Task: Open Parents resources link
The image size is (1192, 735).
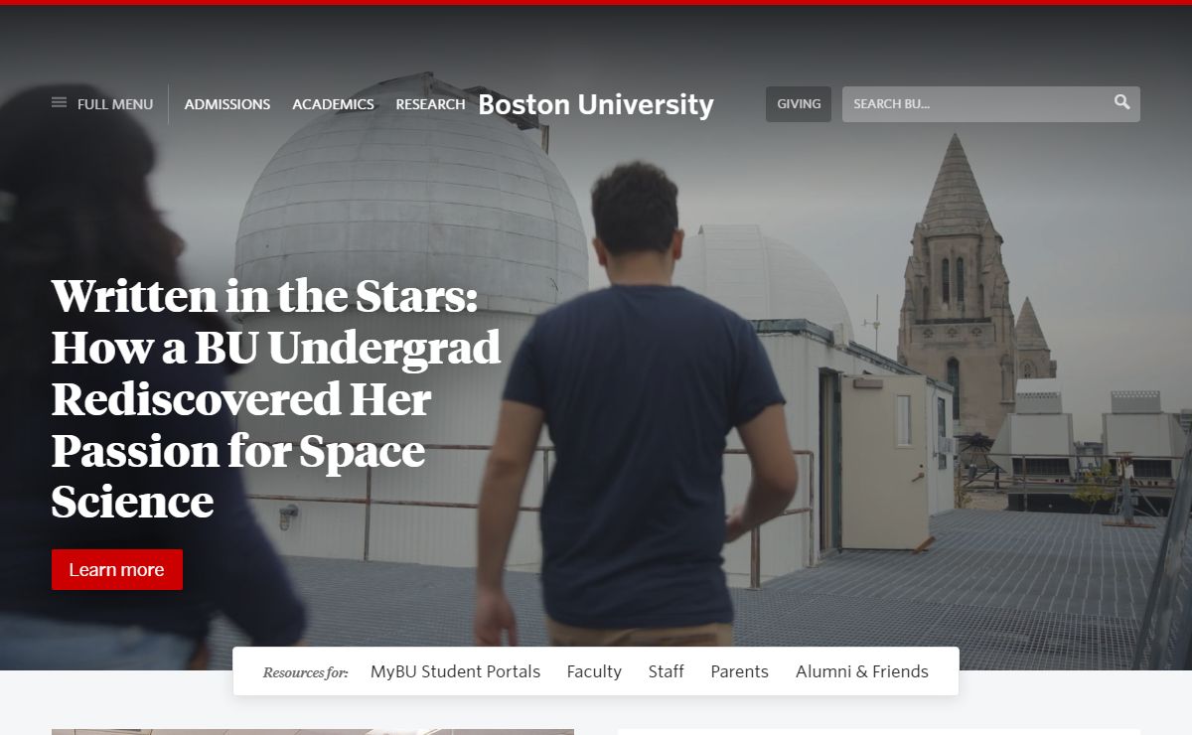Action: pos(740,672)
